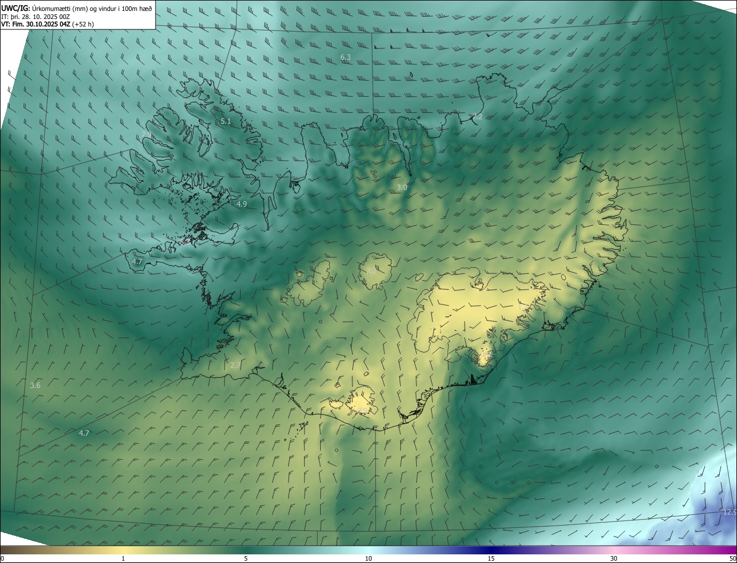Click the 4.7 value on Snæfellsnes peninsula

click(137, 262)
